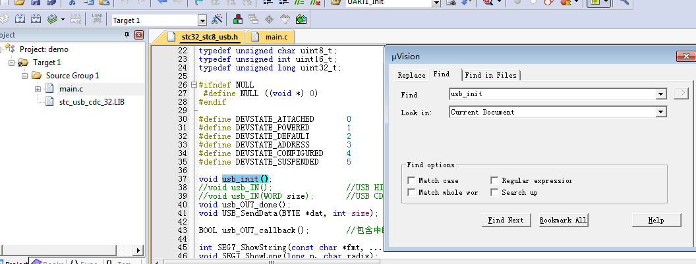
Task: Click the Cut scissors icon
Action: tap(72, 2)
